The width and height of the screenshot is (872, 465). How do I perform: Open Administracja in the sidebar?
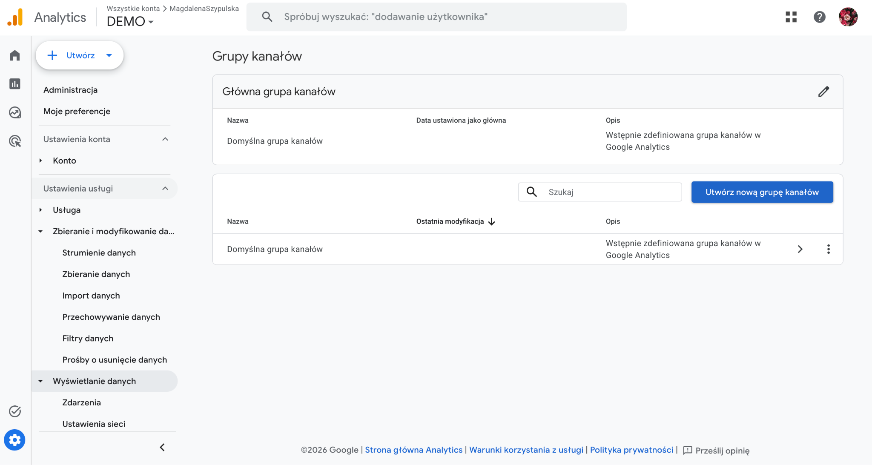click(x=71, y=90)
